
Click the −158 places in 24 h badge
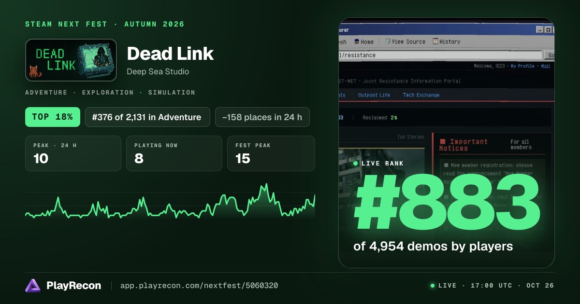[262, 117]
